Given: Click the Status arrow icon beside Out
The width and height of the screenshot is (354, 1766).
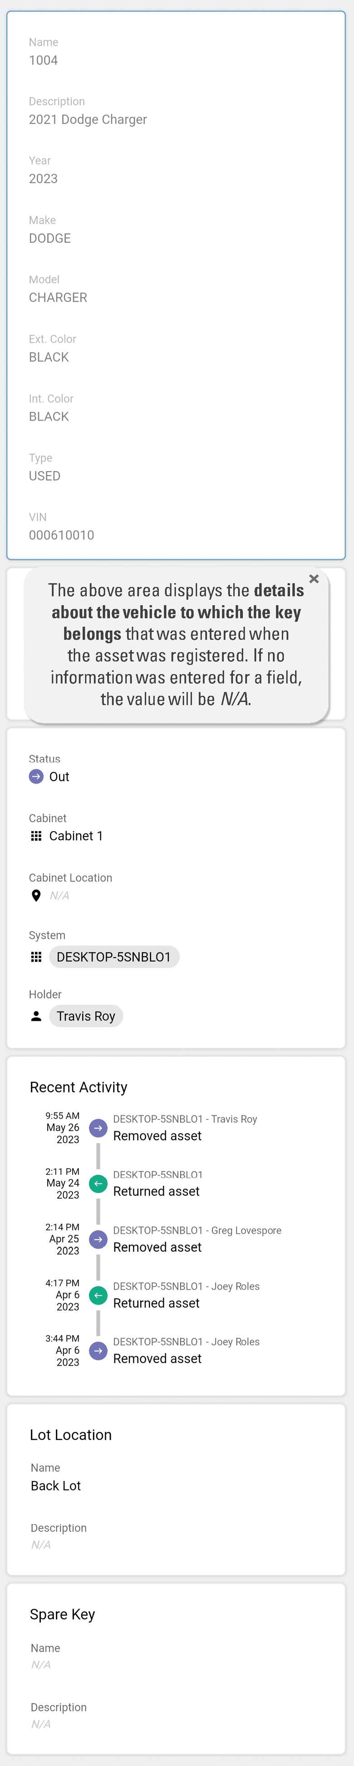Looking at the screenshot, I should point(35,776).
